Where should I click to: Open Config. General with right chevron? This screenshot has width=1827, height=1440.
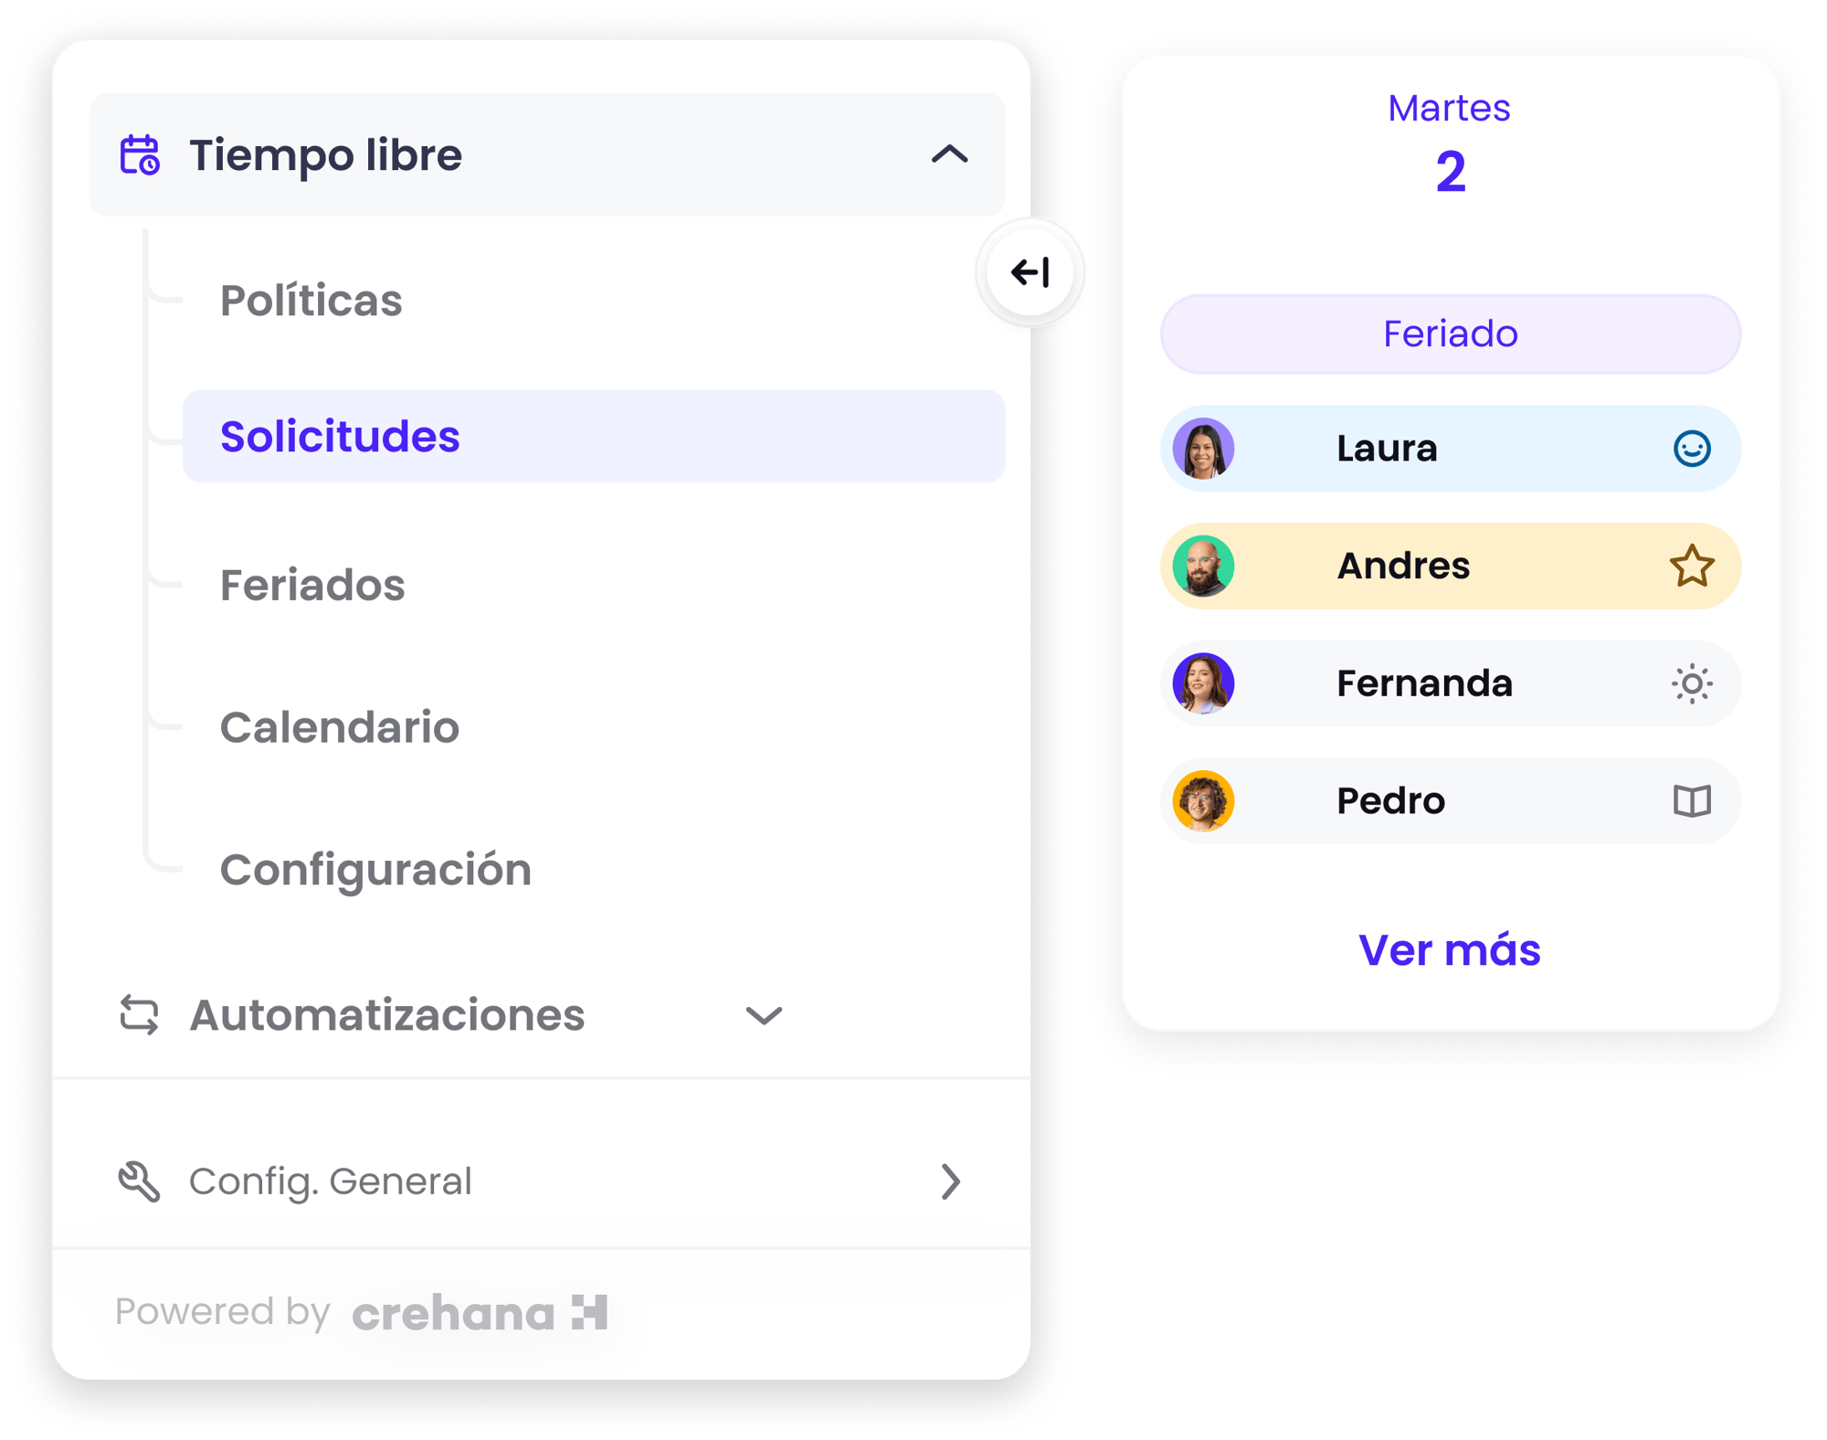[x=950, y=1181]
